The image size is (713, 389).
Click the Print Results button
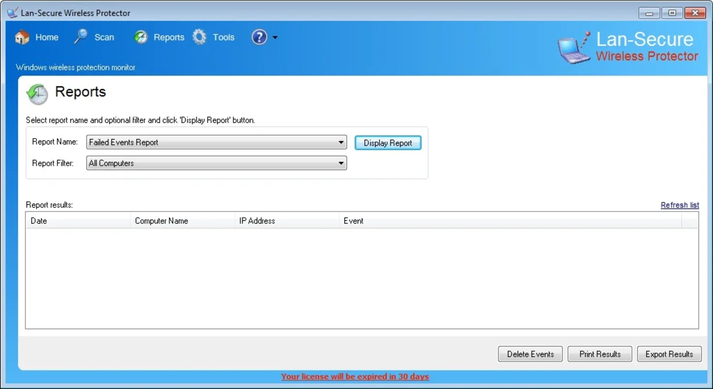point(600,354)
